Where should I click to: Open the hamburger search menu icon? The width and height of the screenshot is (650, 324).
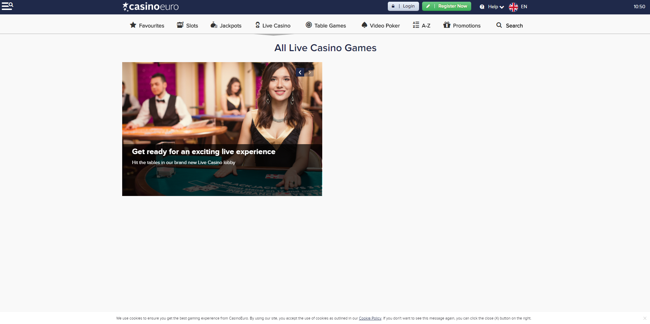coord(7,6)
